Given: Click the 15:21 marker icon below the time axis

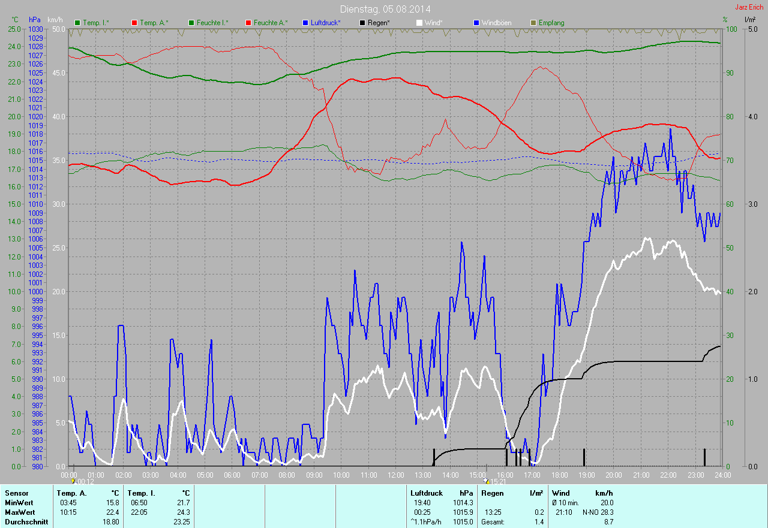Looking at the screenshot, I should (x=487, y=481).
